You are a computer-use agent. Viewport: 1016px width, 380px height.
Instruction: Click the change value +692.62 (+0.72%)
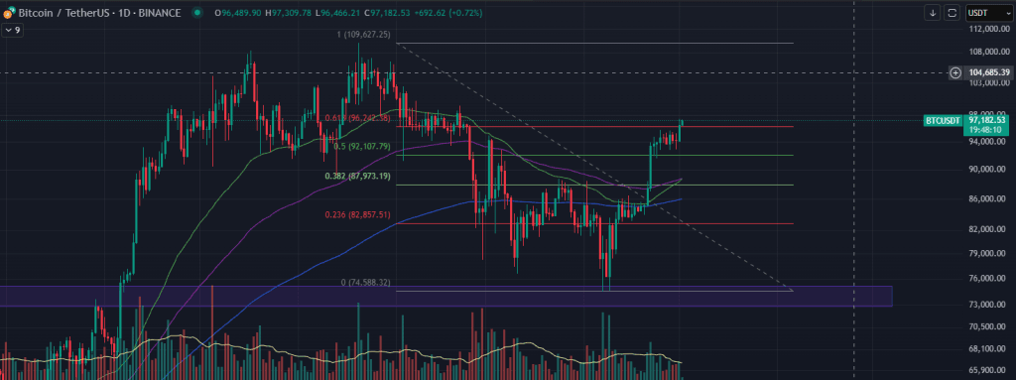tap(449, 13)
